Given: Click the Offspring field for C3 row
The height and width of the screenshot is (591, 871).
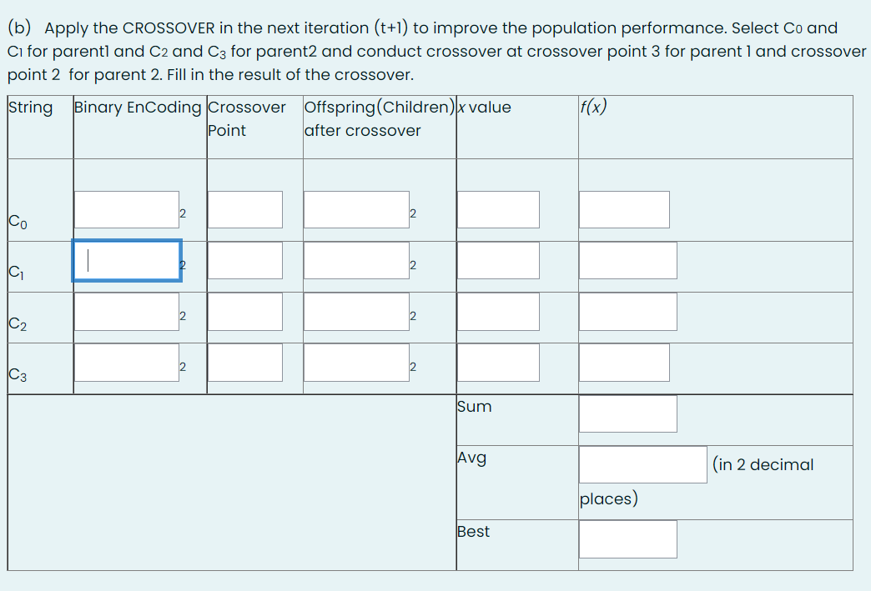Looking at the screenshot, I should point(355,363).
